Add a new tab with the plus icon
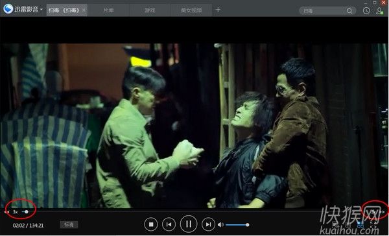The height and width of the screenshot is (236, 389). point(218,10)
